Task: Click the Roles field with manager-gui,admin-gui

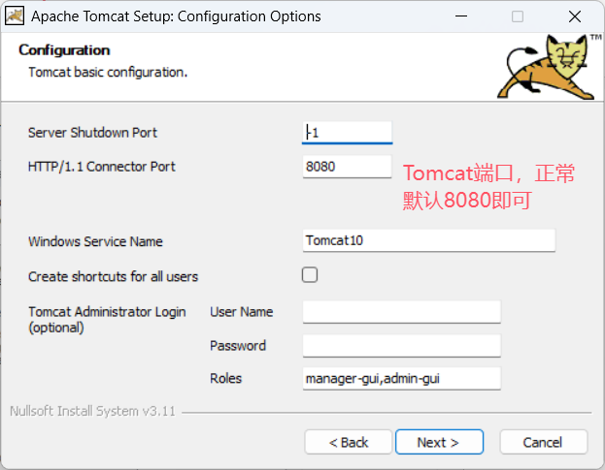Action: coord(401,378)
